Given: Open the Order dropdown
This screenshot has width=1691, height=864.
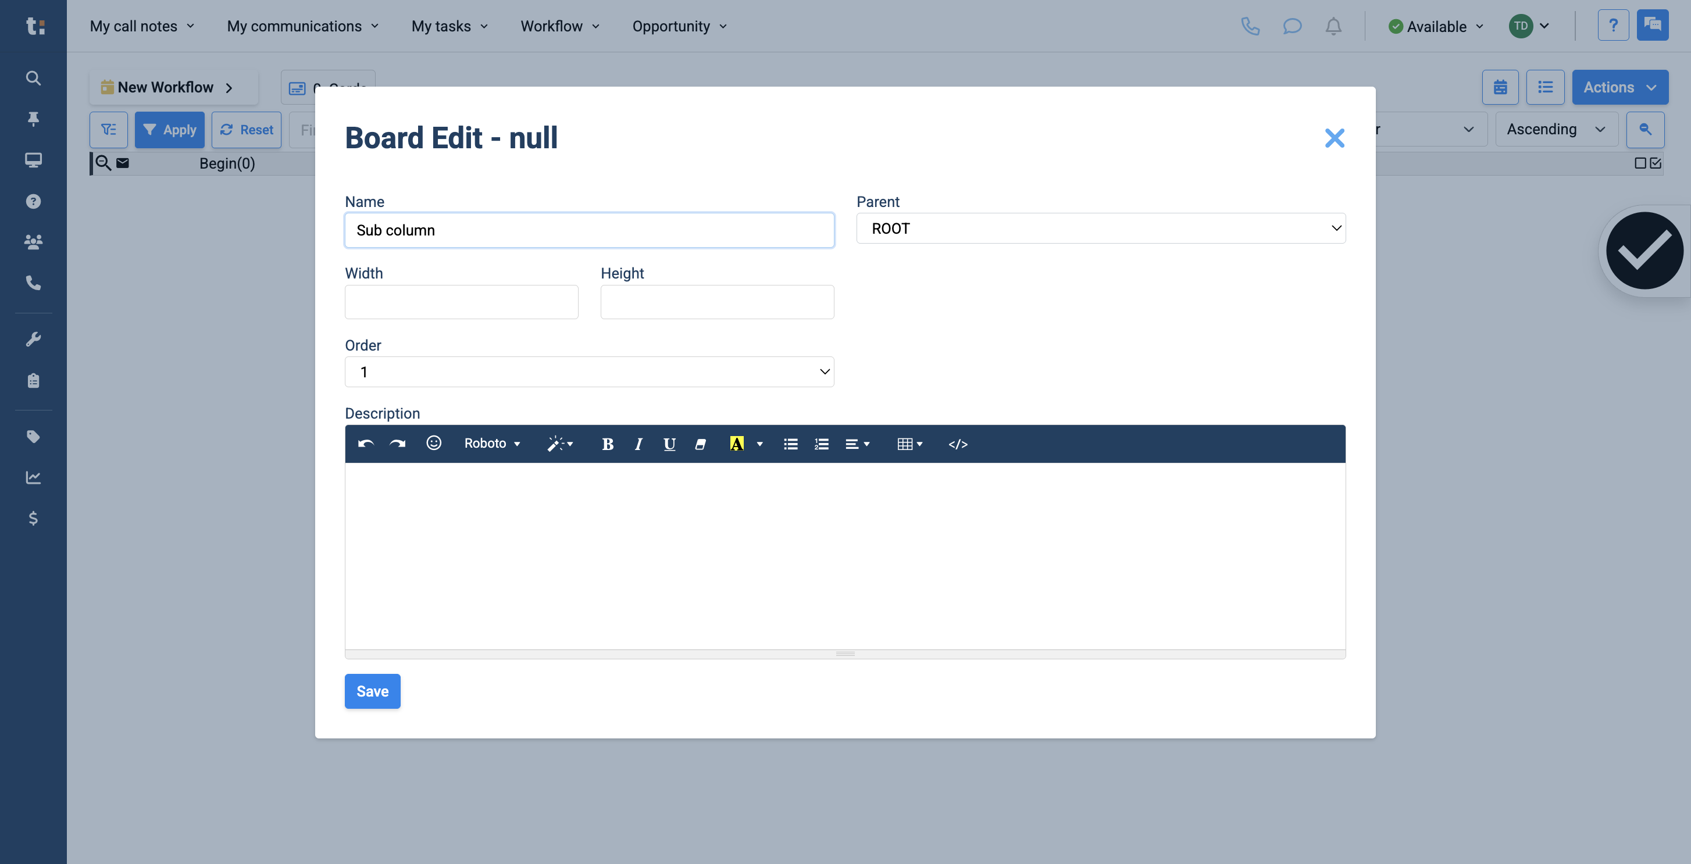Looking at the screenshot, I should pyautogui.click(x=589, y=371).
